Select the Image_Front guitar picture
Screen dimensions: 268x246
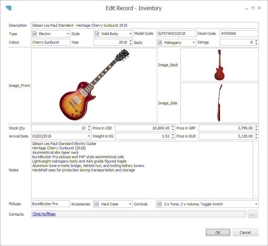(x=94, y=85)
